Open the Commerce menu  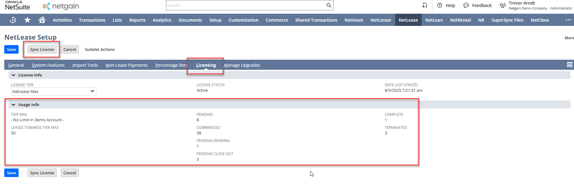click(x=277, y=20)
